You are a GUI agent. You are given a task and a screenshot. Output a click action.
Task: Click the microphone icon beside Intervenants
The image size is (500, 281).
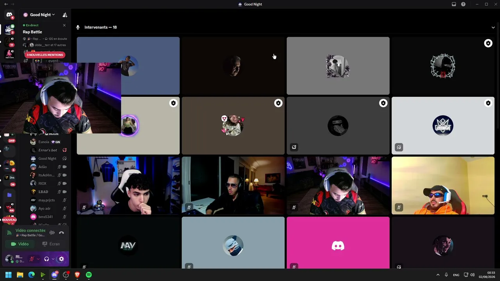(78, 27)
